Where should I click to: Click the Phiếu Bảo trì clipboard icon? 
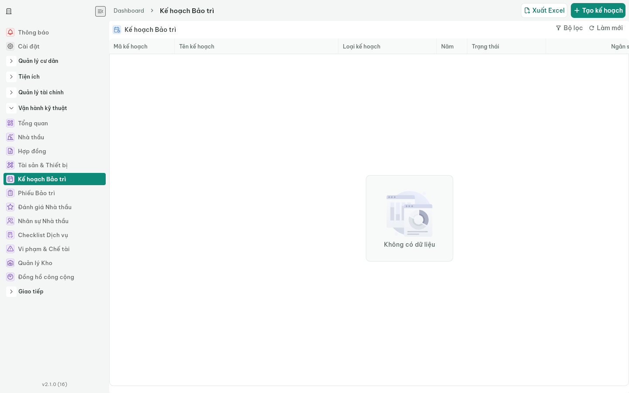pos(10,193)
